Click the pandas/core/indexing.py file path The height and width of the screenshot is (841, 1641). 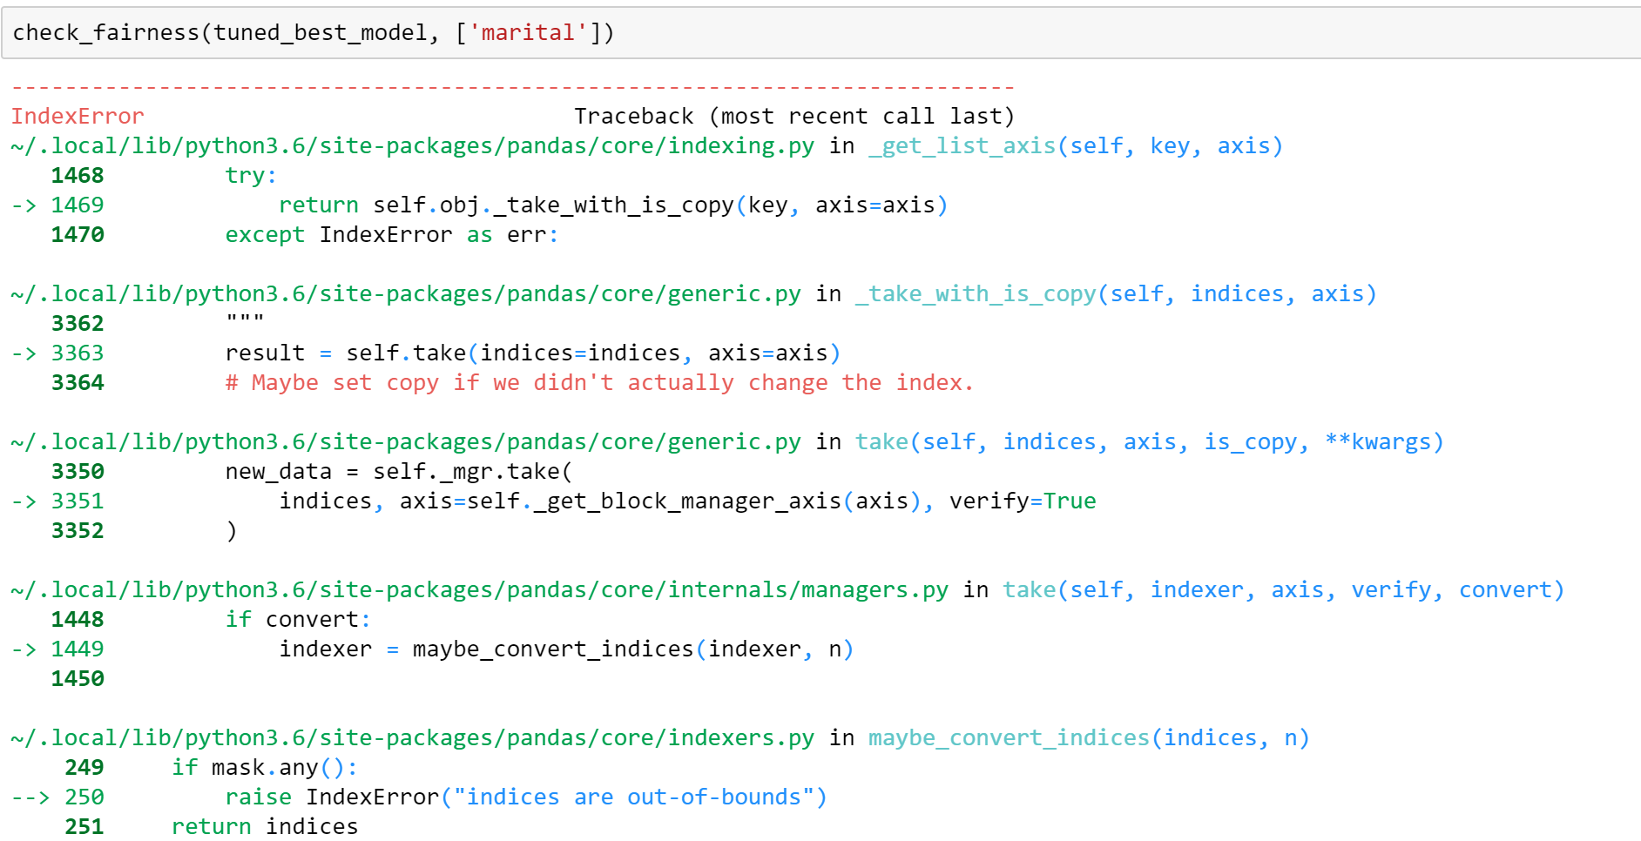click(413, 146)
